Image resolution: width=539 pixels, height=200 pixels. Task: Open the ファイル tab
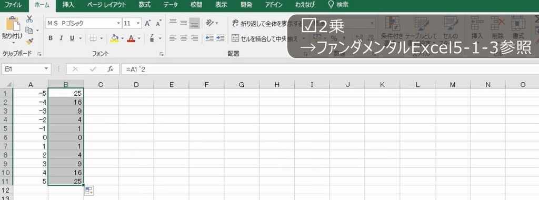pyautogui.click(x=13, y=5)
